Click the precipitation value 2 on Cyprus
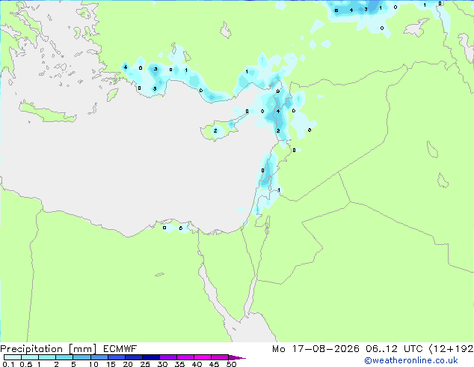Viewport: 474px width, 367px height. 215,131
